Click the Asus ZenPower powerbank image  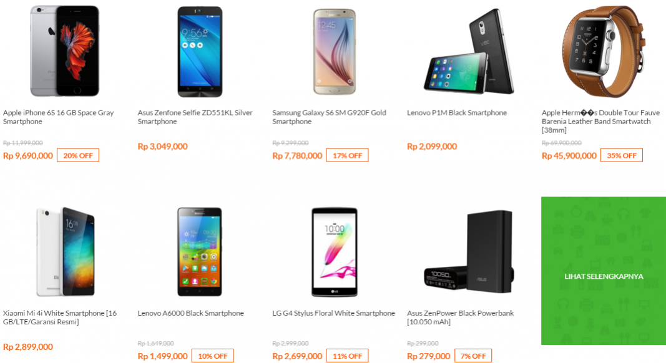click(x=469, y=251)
